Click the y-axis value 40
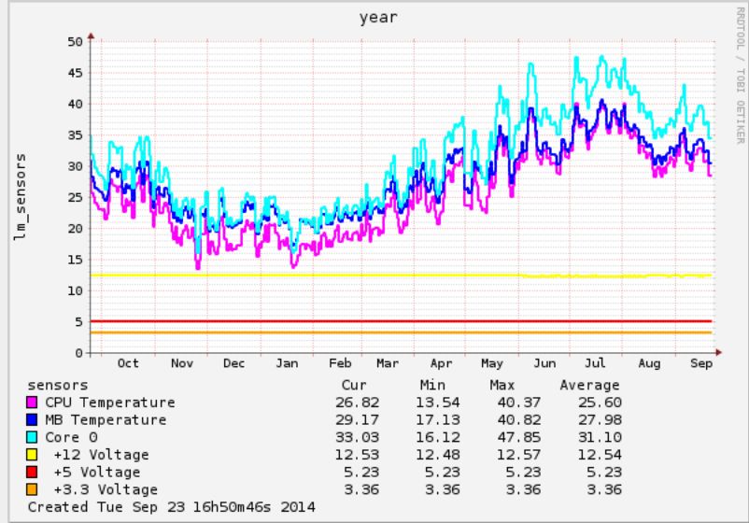749x523 pixels. (x=75, y=104)
